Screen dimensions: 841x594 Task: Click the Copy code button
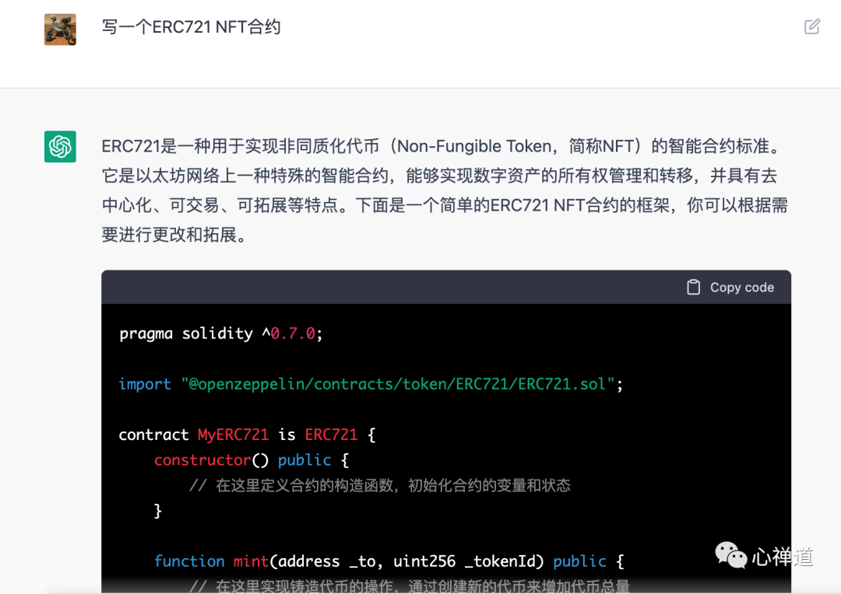pyautogui.click(x=730, y=287)
